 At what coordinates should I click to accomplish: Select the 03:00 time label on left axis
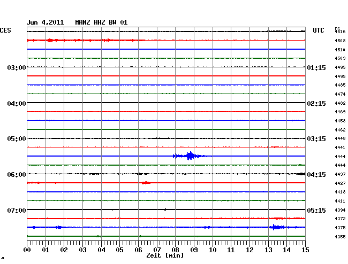point(17,68)
